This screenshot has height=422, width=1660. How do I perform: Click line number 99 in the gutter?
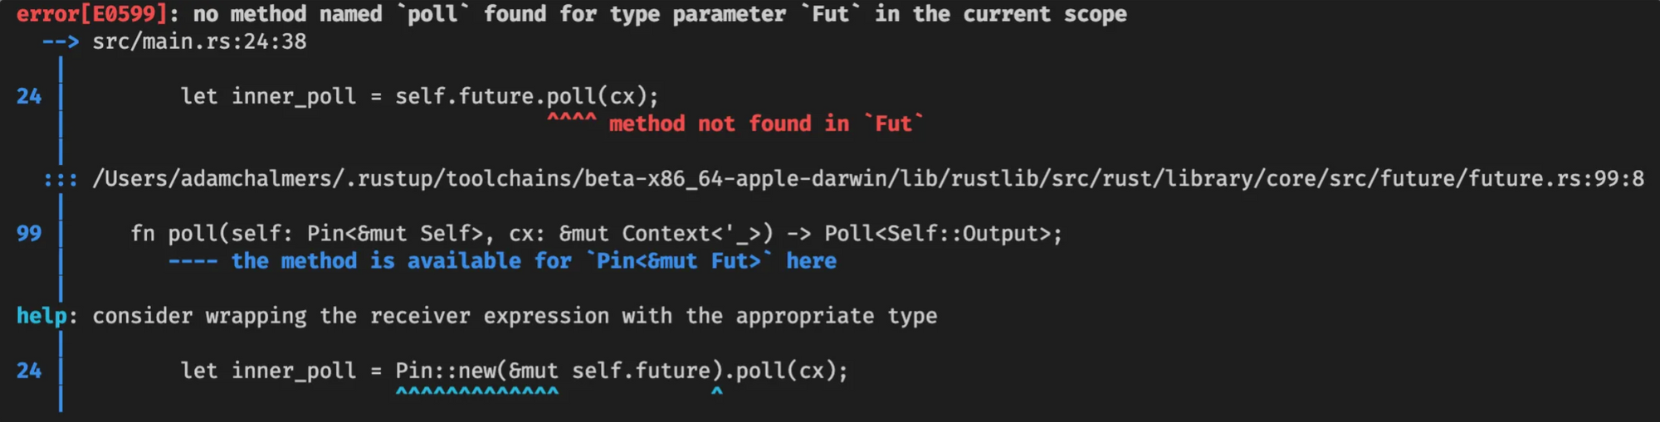point(29,234)
